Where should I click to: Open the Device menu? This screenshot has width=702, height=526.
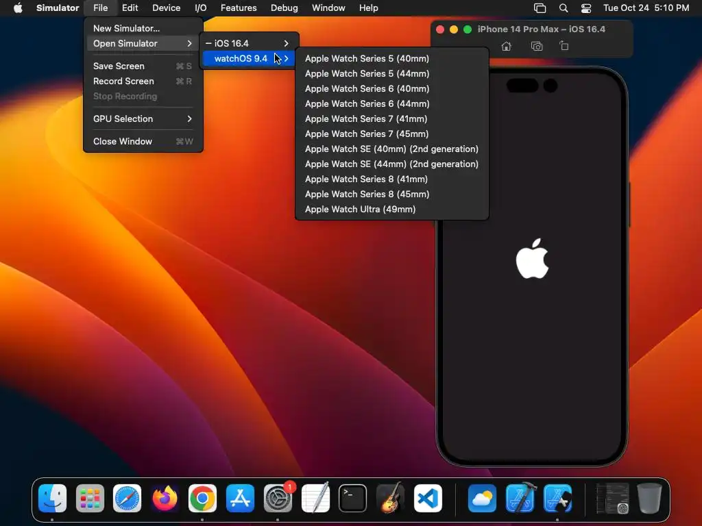coord(166,8)
